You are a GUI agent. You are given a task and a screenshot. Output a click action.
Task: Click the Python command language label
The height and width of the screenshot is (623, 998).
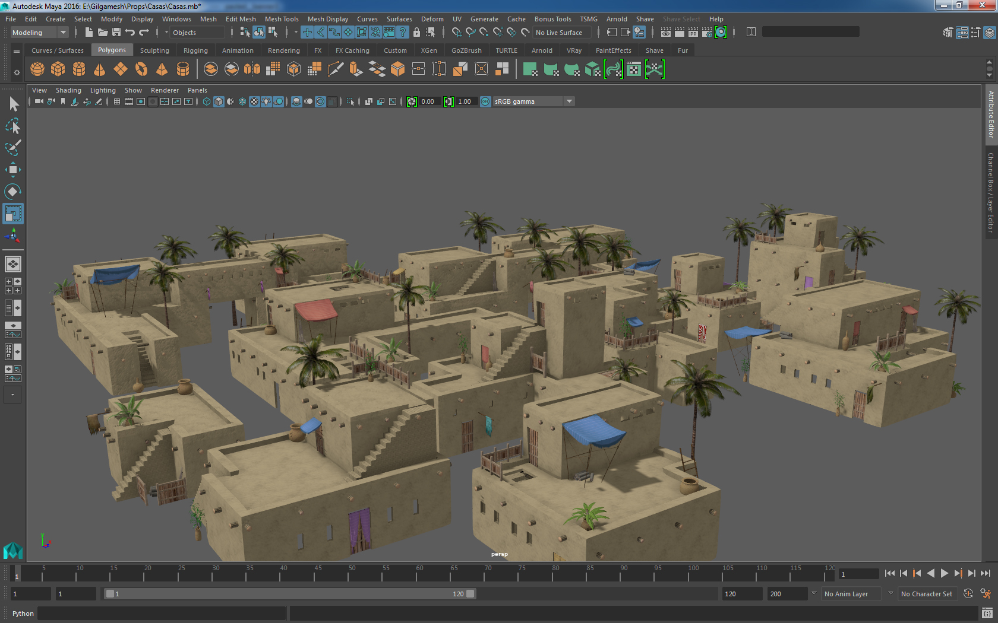pyautogui.click(x=23, y=614)
